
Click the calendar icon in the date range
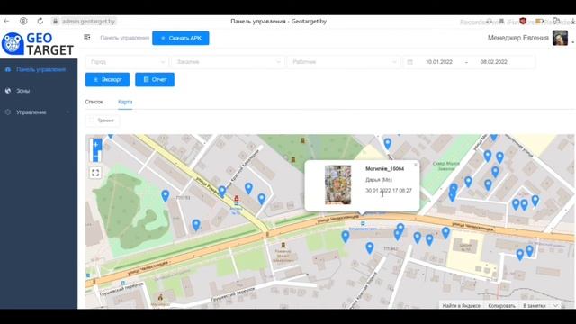tap(410, 62)
